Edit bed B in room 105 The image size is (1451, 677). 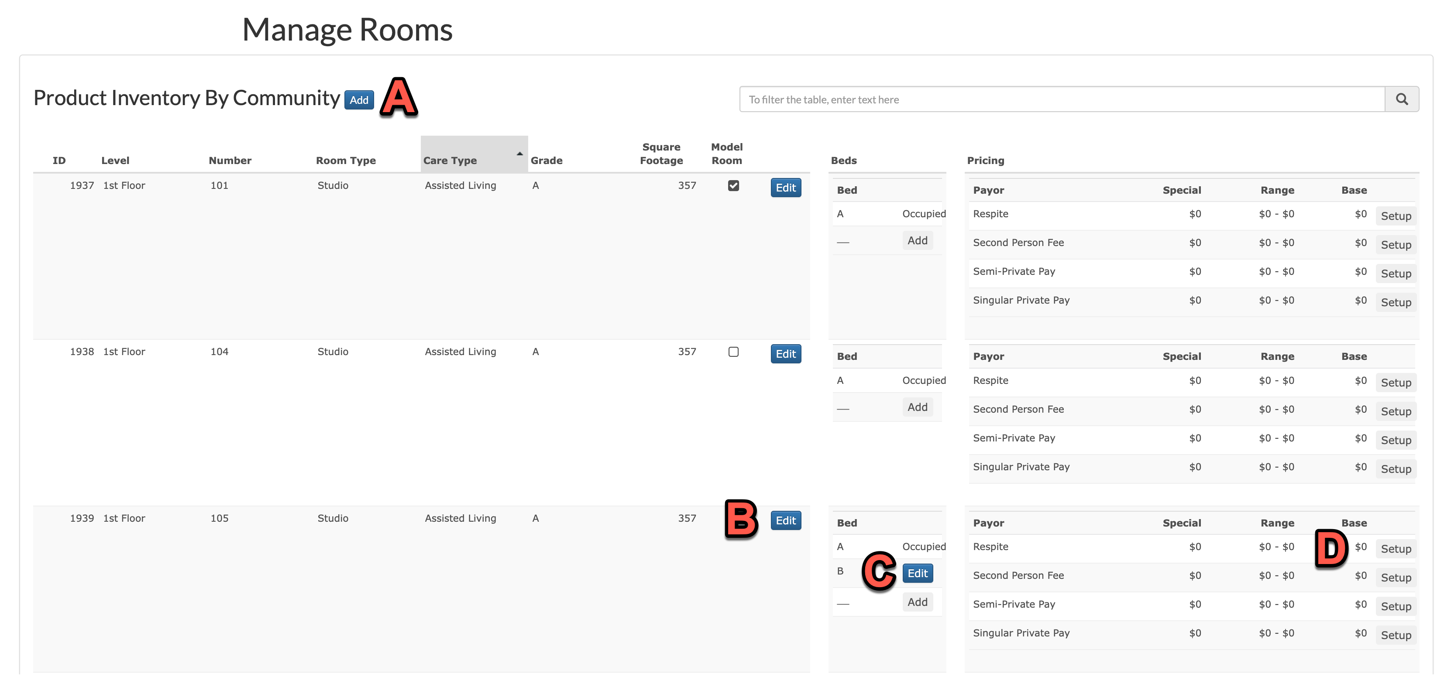coord(917,574)
